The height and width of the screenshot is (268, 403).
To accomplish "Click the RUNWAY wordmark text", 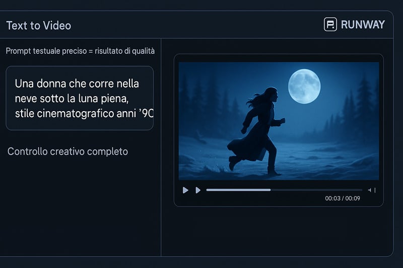I will [363, 25].
